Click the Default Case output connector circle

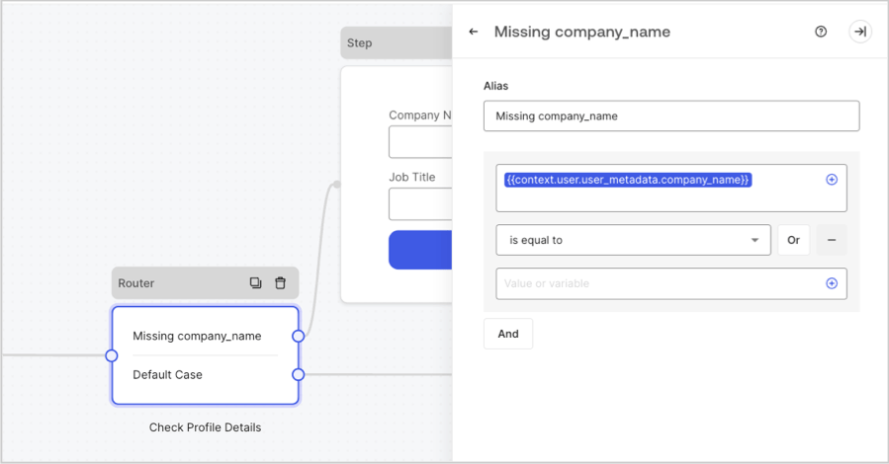point(299,374)
